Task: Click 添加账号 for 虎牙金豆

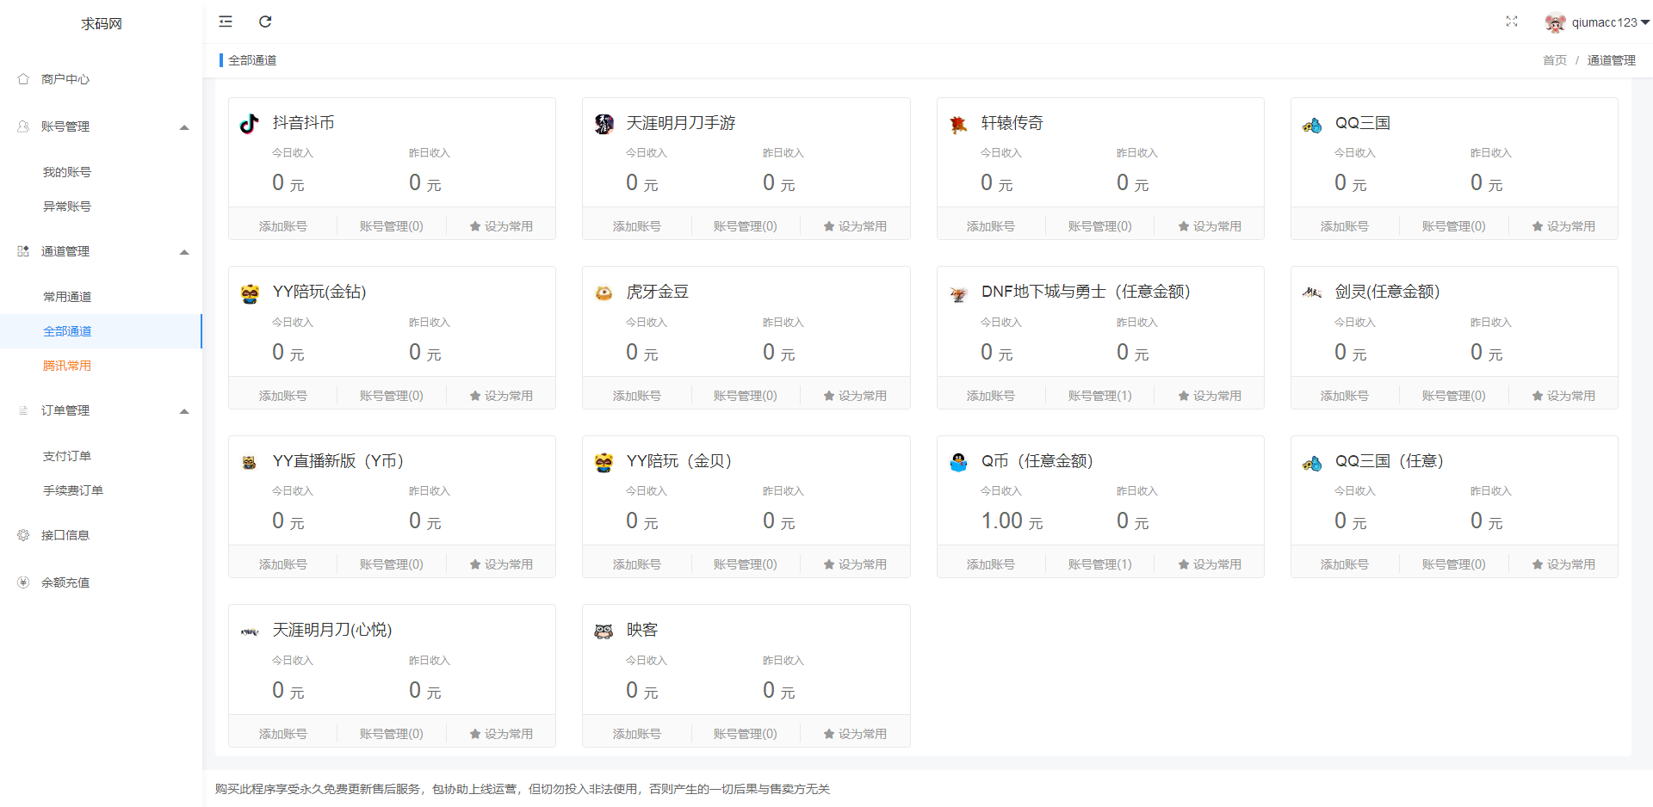Action: [637, 396]
